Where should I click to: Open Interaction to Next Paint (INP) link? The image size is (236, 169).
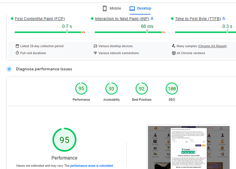point(122,19)
